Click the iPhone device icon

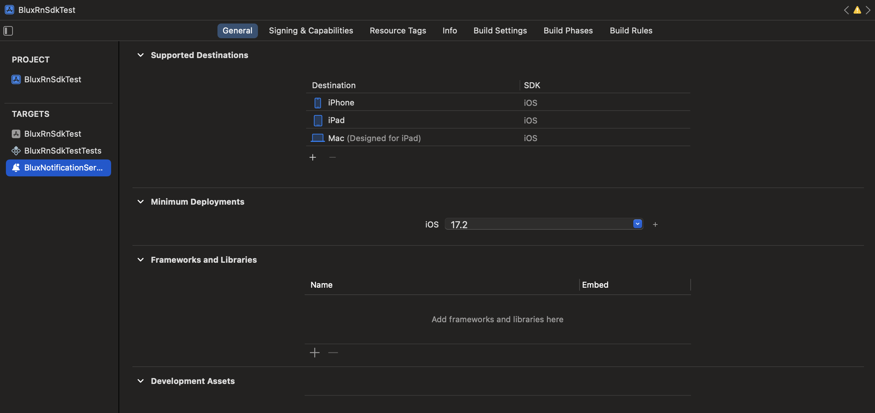(x=318, y=103)
